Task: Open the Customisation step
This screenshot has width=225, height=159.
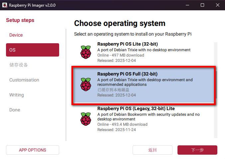Action: (24, 80)
